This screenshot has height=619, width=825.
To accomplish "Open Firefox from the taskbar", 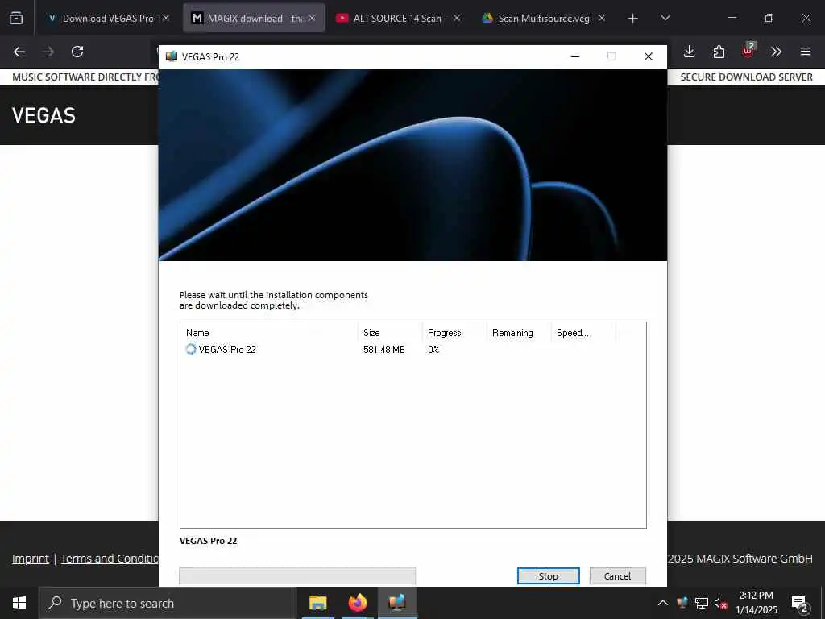I will pyautogui.click(x=357, y=603).
